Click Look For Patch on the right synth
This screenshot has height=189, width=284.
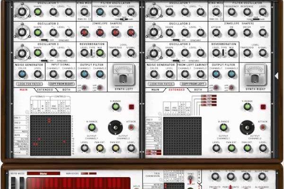tap(161, 84)
